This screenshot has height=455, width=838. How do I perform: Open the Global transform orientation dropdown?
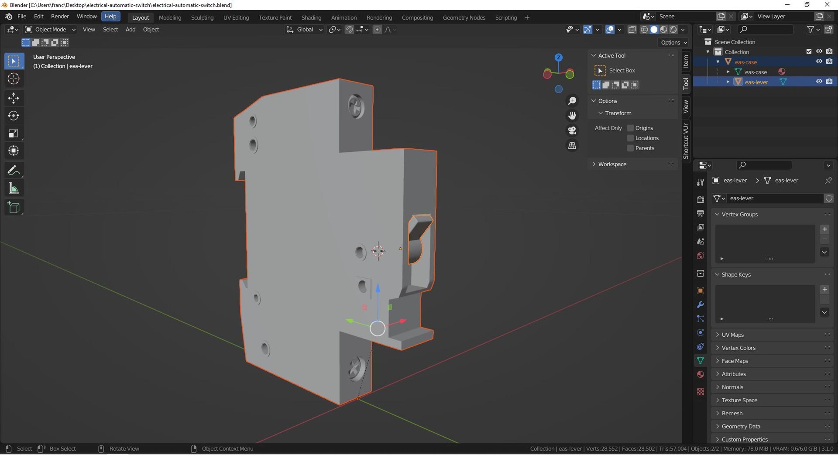(x=304, y=29)
